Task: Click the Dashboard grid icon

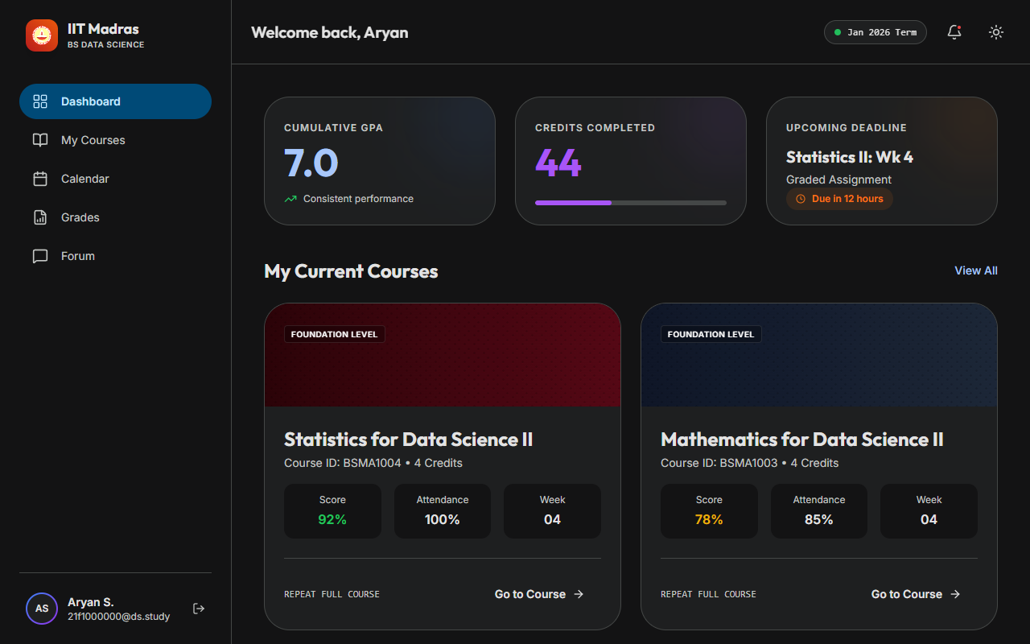Action: 40,101
